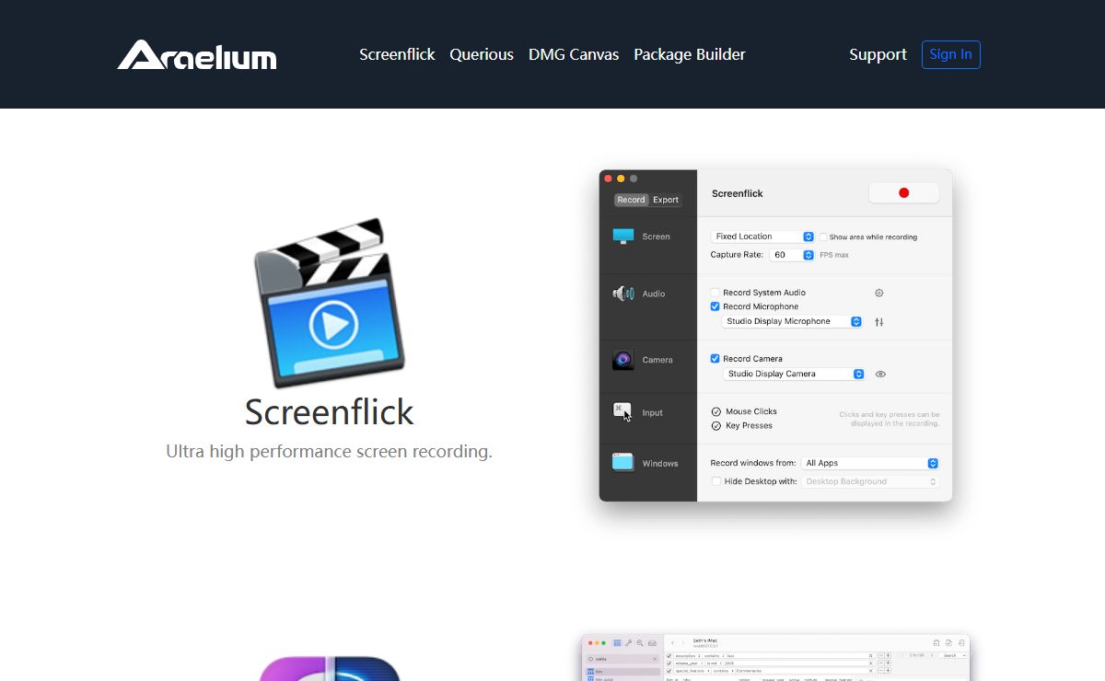
Task: Open Package Builder in the navigation bar
Action: (690, 54)
